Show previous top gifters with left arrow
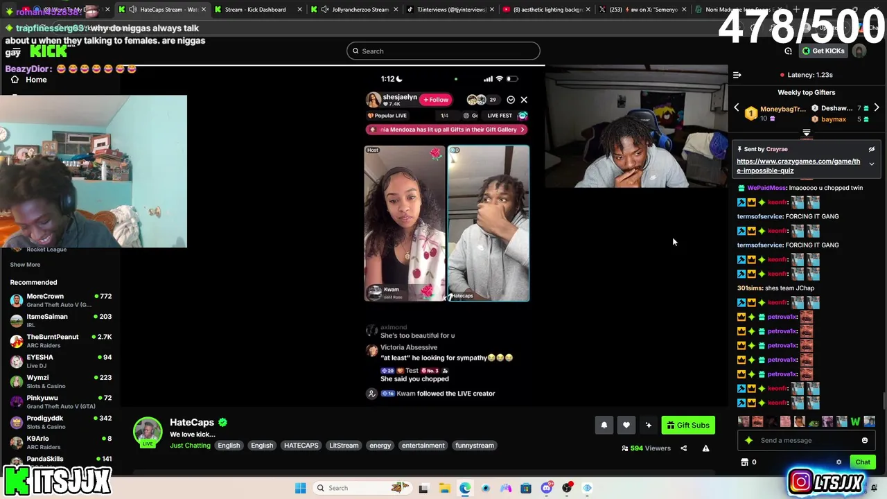 tap(737, 108)
